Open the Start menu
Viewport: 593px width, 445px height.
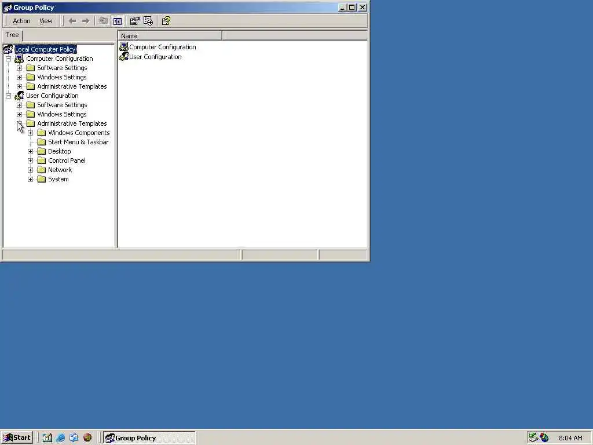[x=17, y=438]
